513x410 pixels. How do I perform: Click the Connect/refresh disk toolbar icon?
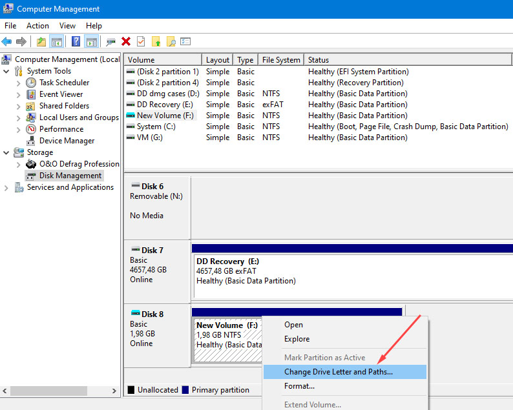(x=111, y=42)
